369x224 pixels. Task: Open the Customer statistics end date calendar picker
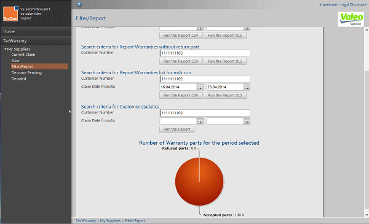pyautogui.click(x=247, y=121)
